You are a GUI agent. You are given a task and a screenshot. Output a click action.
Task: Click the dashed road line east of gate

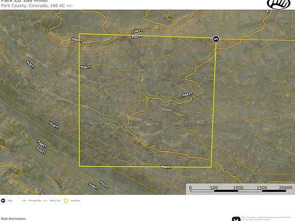(x=257, y=40)
